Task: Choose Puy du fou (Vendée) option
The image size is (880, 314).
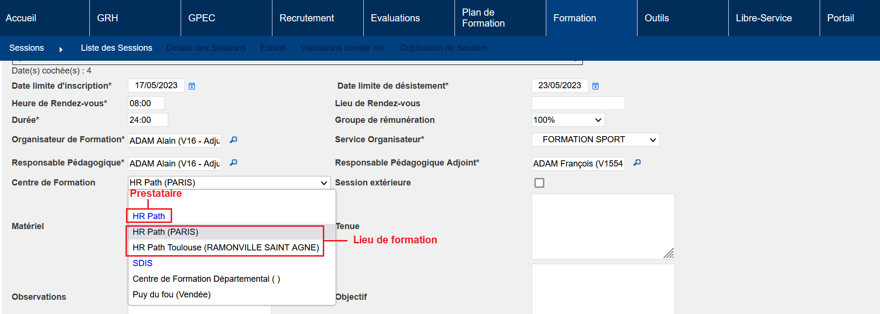Action: tap(172, 295)
